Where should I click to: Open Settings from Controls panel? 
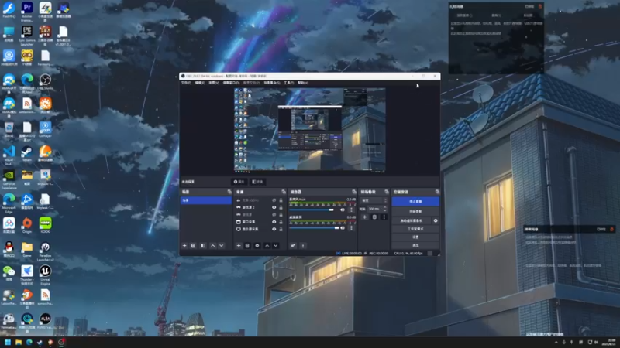(415, 237)
